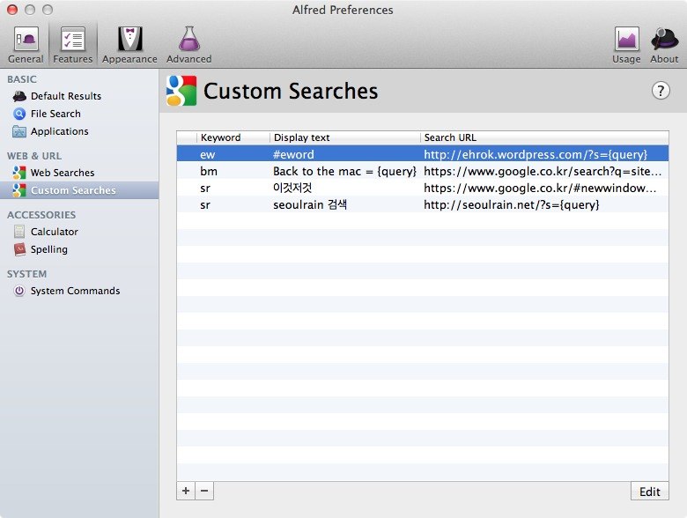Select the Features toolbar icon
687x518 pixels.
pos(72,44)
